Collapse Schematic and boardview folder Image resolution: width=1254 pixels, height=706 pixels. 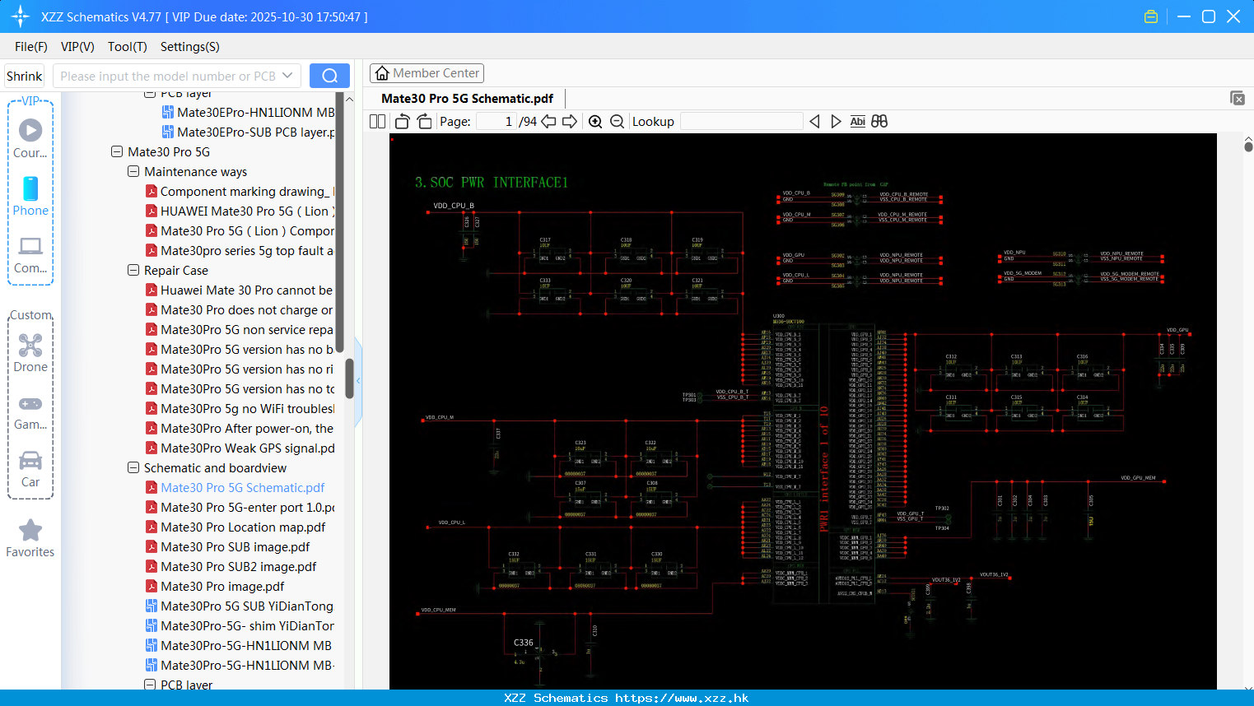133,467
